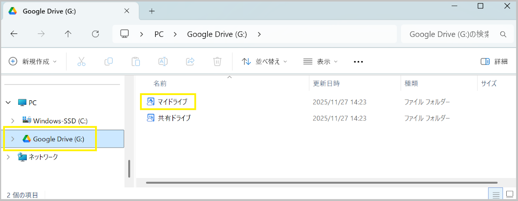Expand chevron after Google Drive (G:) breadcrumb
Image resolution: width=518 pixels, height=201 pixels.
tap(259, 34)
